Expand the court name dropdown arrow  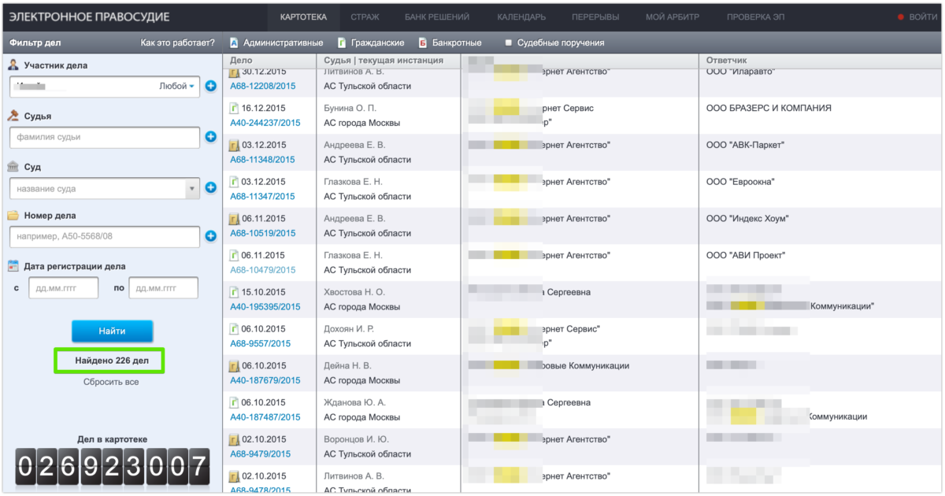(192, 189)
